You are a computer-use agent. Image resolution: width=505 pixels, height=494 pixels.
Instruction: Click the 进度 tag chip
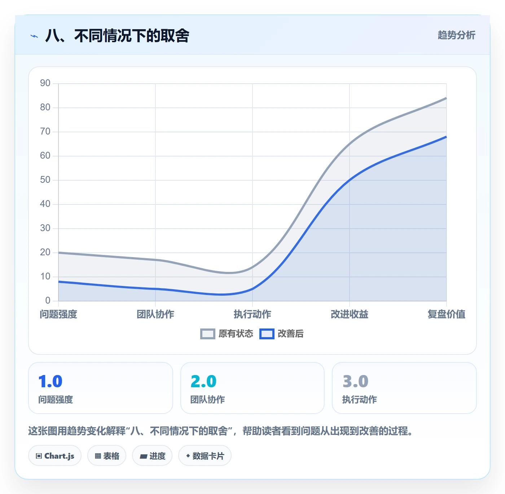(x=152, y=456)
